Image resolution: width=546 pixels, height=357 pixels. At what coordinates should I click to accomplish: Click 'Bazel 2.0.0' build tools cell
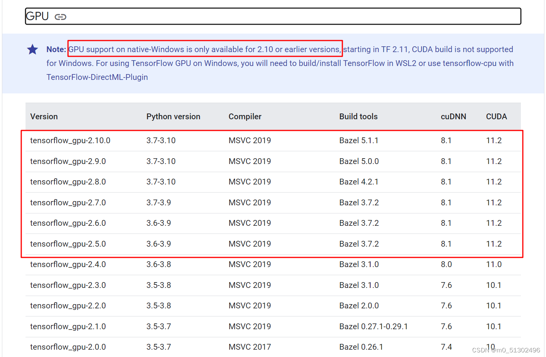tap(359, 306)
